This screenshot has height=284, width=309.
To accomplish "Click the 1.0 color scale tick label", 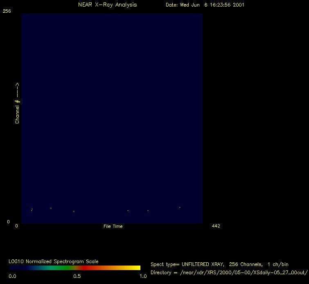I will pos(143,276).
